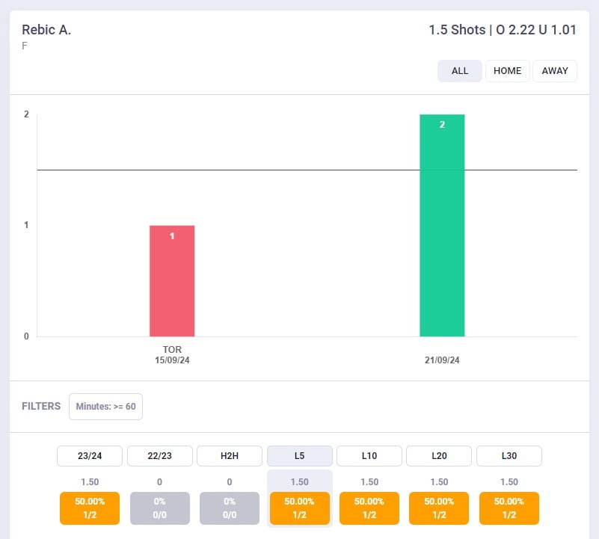Viewport: 599px width, 539px height.
Task: Select the L5 range tab
Action: point(299,456)
